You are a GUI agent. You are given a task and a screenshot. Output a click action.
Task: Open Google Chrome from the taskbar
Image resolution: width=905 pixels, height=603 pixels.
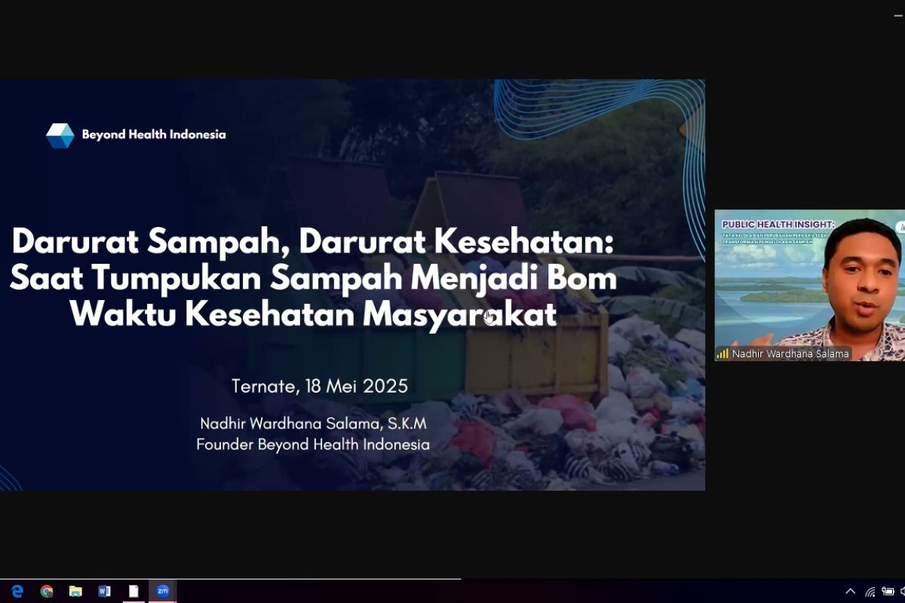(x=47, y=592)
